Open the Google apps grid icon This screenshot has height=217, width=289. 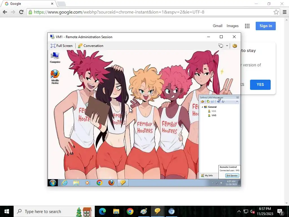(247, 26)
